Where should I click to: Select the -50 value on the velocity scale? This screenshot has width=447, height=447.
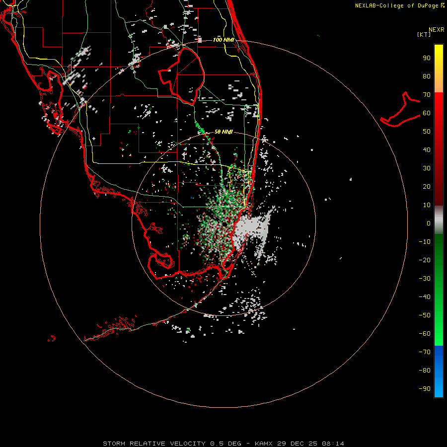tap(425, 315)
